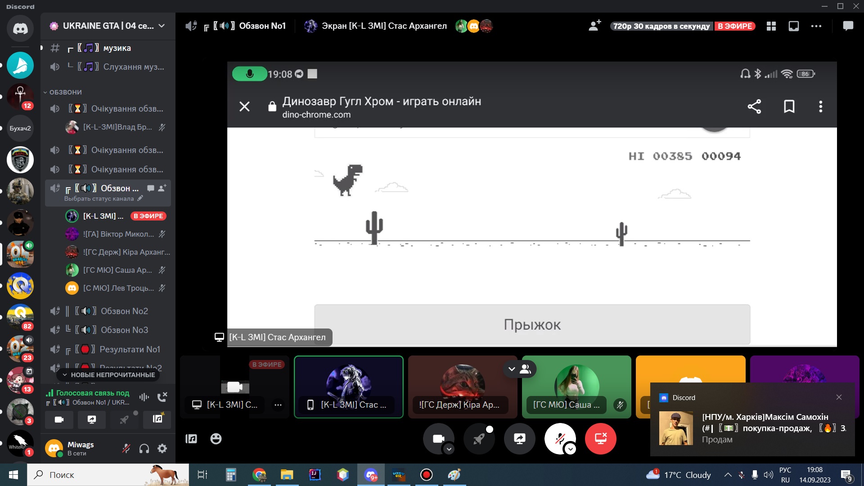
Task: Share screen from the sidebar voice panel
Action: coord(92,419)
